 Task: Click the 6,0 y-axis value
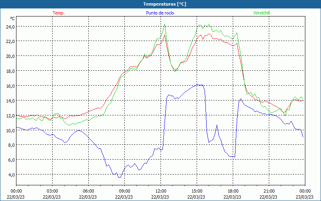point(12,160)
